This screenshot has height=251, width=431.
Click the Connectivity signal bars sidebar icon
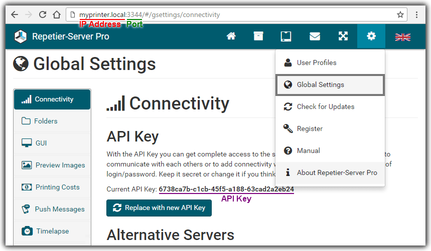click(x=27, y=99)
